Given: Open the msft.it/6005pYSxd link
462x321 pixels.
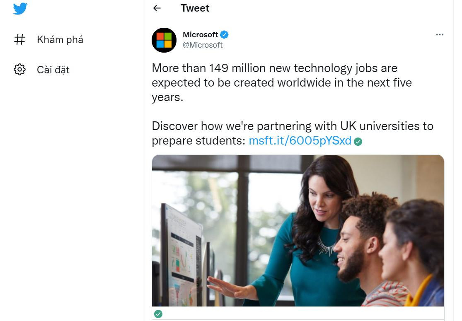Looking at the screenshot, I should pos(300,140).
